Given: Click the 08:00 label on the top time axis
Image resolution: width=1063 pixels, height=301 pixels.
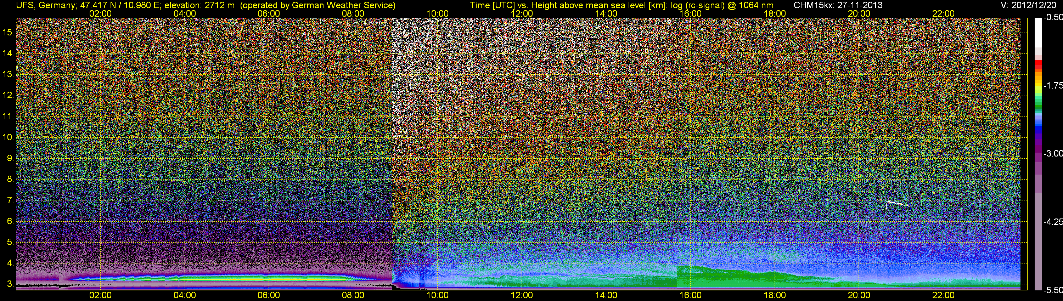Looking at the screenshot, I should pos(353,13).
